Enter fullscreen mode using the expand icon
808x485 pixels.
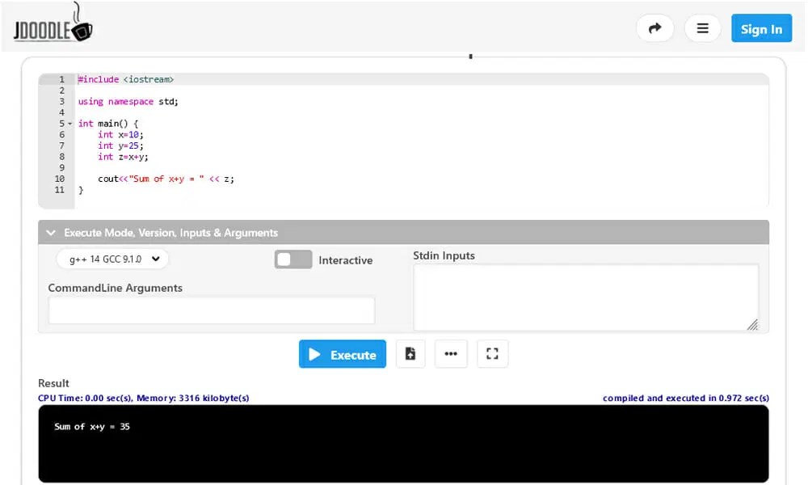492,353
